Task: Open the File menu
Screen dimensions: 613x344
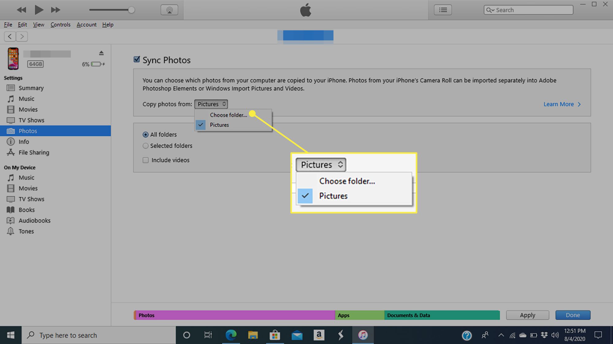Action: tap(7, 24)
